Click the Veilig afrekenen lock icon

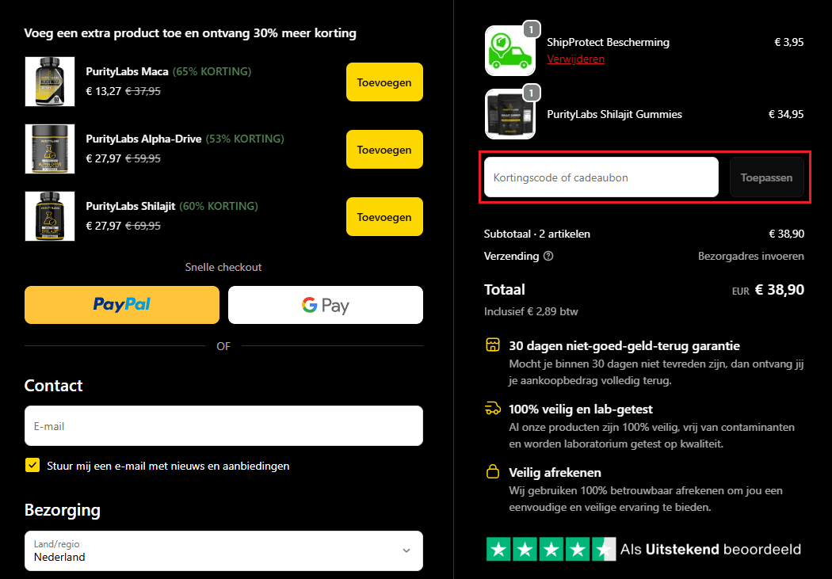pyautogui.click(x=492, y=472)
